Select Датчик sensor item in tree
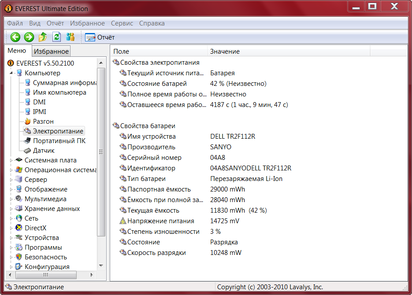The height and width of the screenshot is (295, 412). point(44,151)
